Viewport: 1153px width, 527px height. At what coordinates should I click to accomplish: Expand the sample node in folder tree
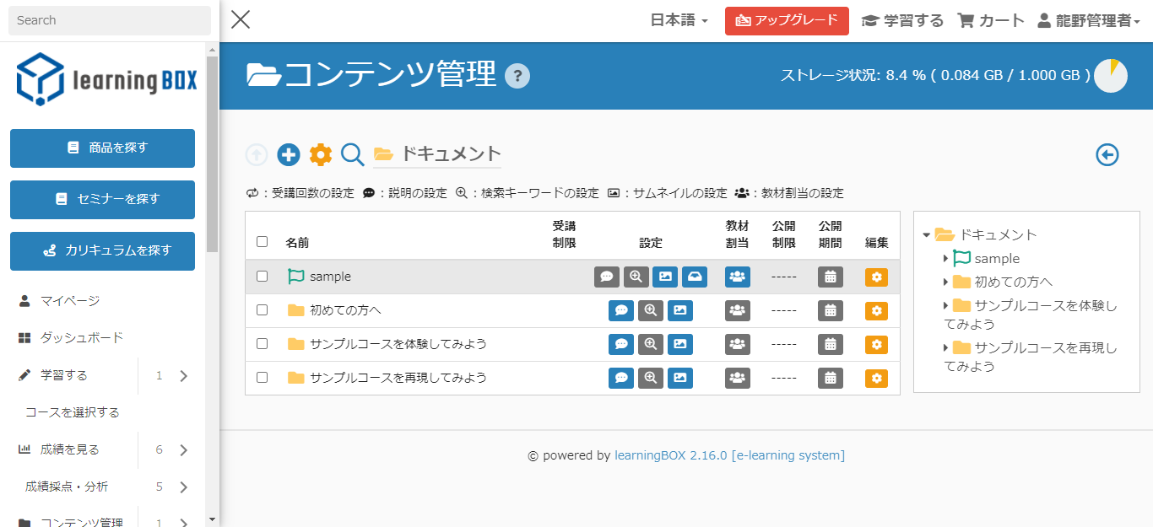946,259
